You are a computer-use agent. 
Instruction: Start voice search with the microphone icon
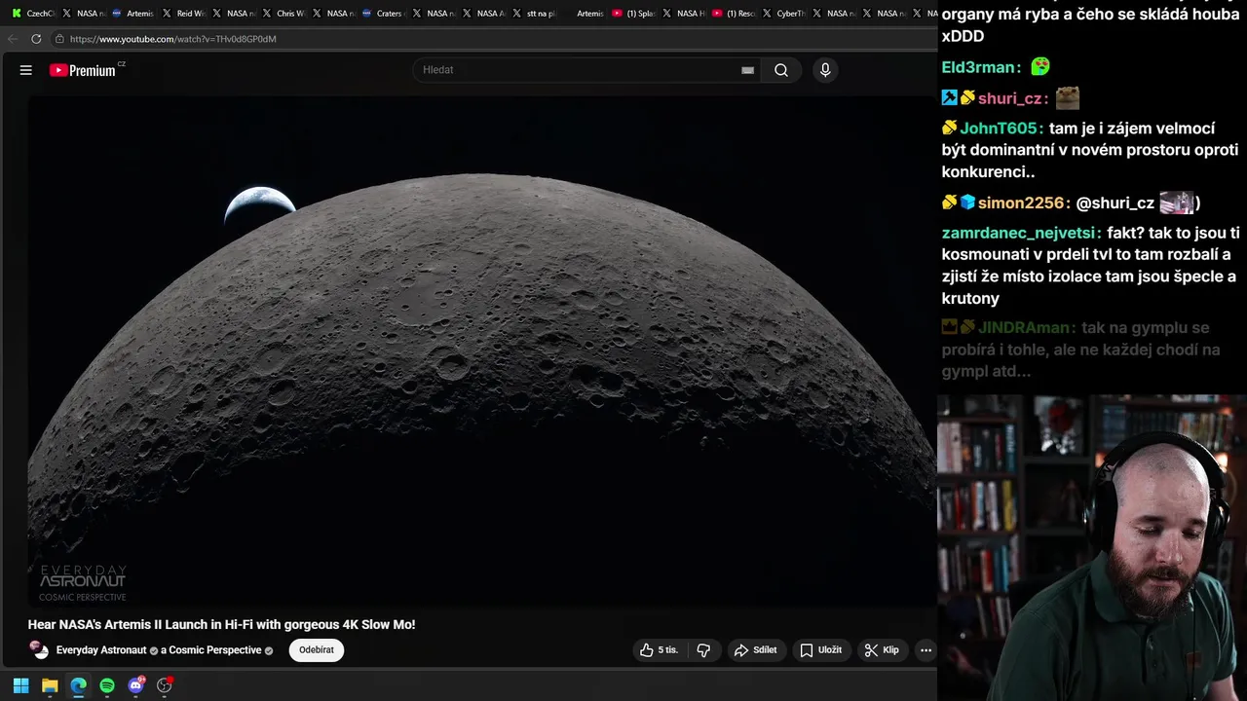click(x=825, y=70)
